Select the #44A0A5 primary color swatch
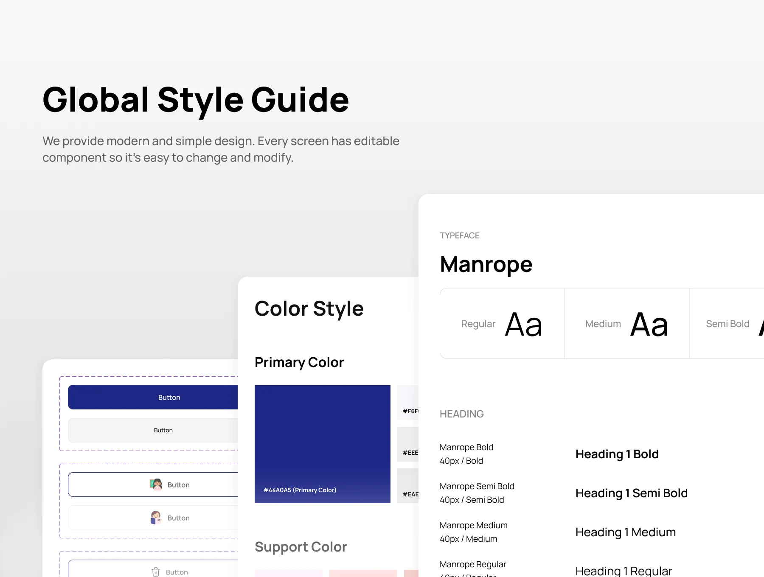The height and width of the screenshot is (577, 764). (323, 444)
